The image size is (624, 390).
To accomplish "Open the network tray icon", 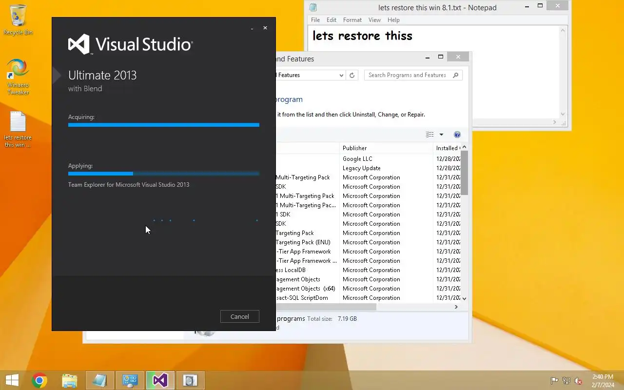I will (x=566, y=381).
